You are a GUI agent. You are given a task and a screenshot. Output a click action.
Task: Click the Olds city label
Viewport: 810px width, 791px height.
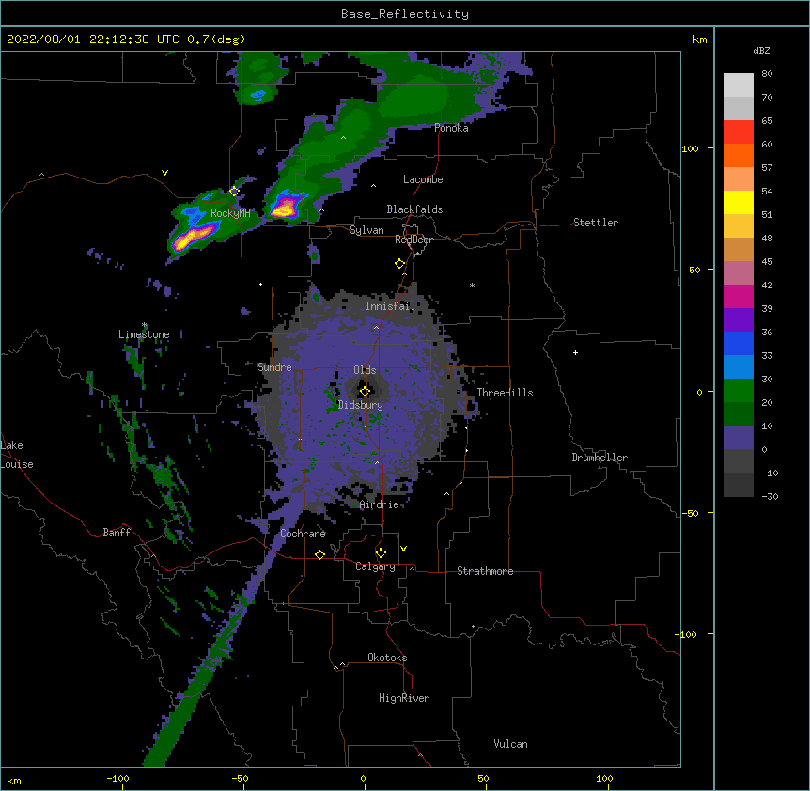point(365,370)
